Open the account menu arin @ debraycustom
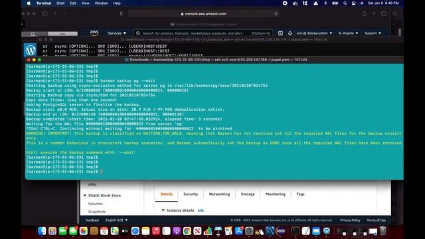The height and width of the screenshot is (239, 425). [x=314, y=33]
